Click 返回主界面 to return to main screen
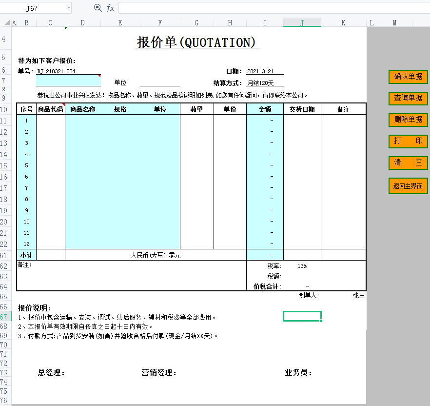430x406 pixels. click(408, 186)
